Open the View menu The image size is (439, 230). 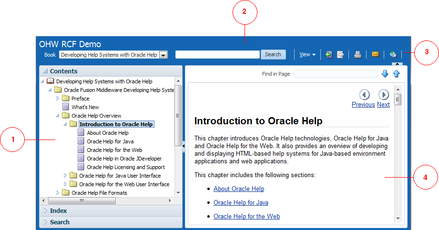pos(307,55)
